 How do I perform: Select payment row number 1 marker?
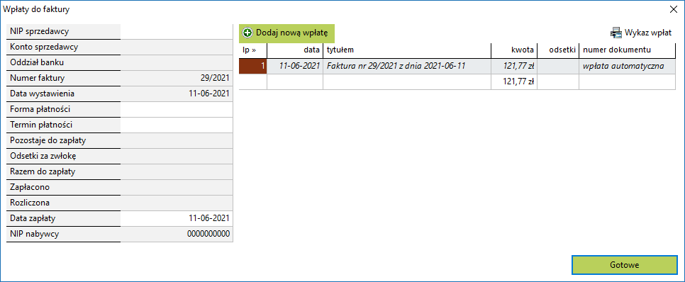[x=253, y=67]
